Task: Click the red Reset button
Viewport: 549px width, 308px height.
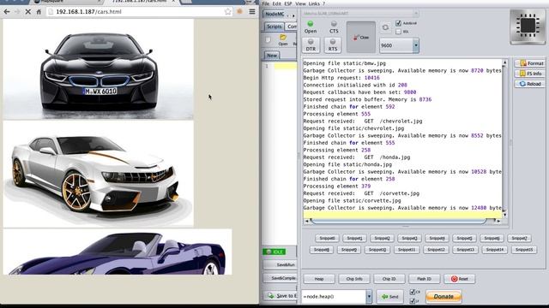Action: tap(460, 279)
